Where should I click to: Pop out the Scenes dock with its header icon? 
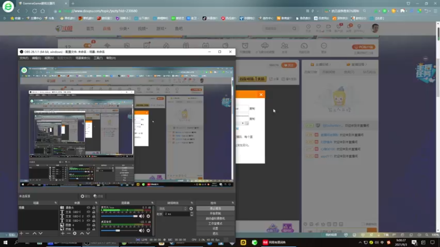(x=56, y=203)
